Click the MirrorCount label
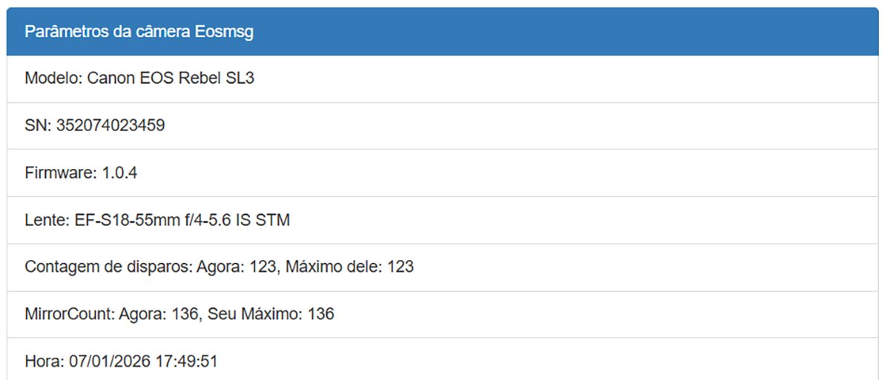Image resolution: width=890 pixels, height=380 pixels. coord(70,314)
